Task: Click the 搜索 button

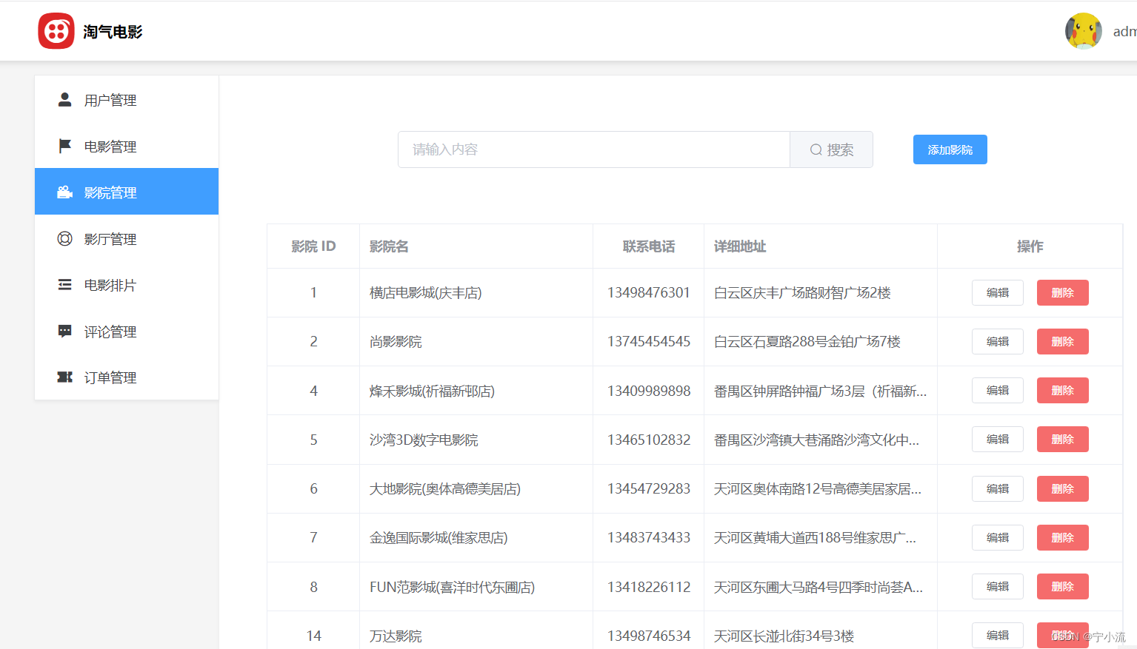Action: (x=831, y=149)
